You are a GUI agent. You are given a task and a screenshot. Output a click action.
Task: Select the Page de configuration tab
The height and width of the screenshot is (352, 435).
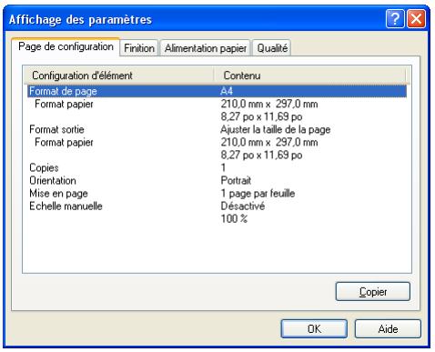pos(66,46)
